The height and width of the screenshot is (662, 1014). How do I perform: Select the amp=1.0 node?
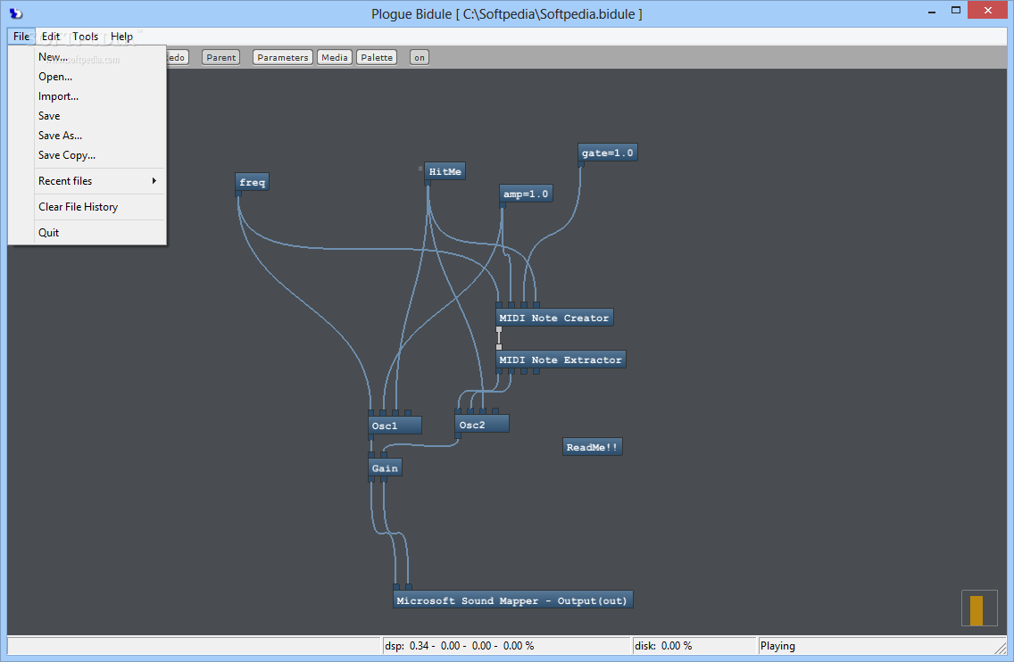click(526, 194)
